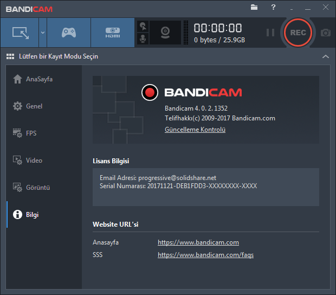Select the Bilgi tab
Viewport: 336px width, 295px height.
[44, 214]
